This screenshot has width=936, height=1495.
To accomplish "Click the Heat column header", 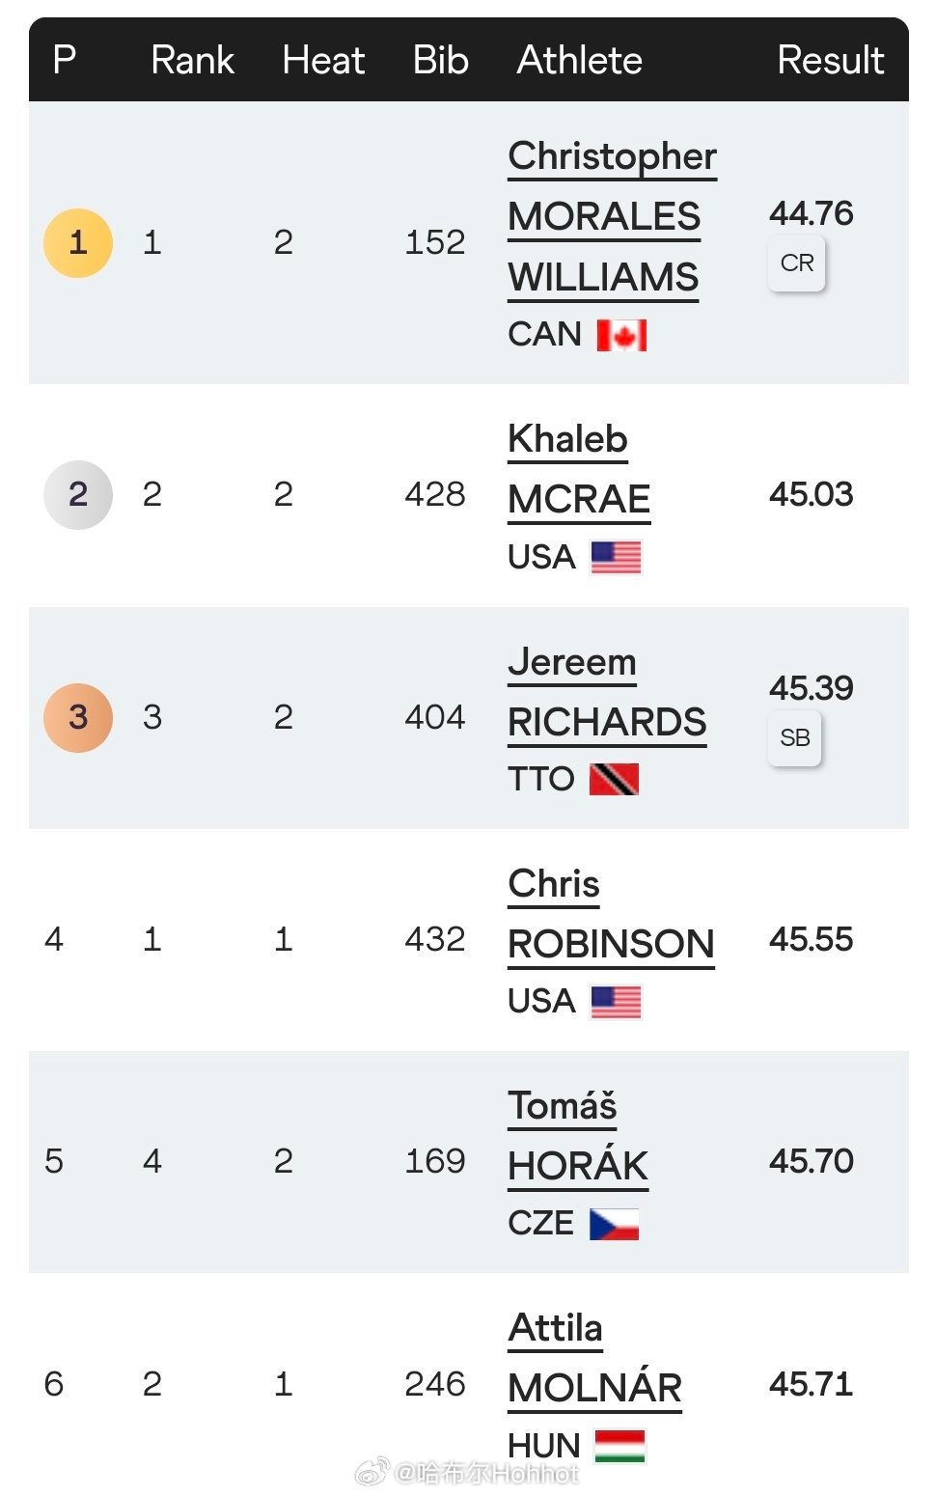I will coord(323,60).
